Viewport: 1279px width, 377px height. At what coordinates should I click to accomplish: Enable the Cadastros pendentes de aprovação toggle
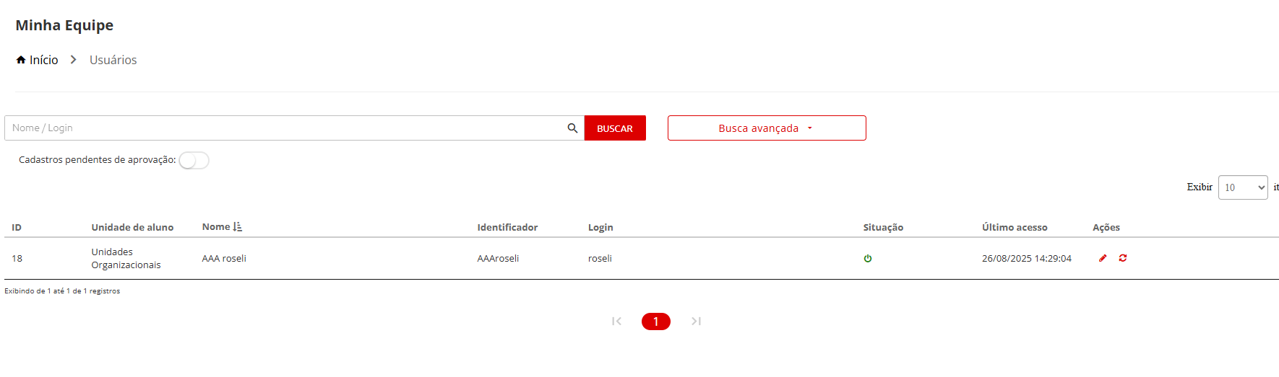[194, 161]
